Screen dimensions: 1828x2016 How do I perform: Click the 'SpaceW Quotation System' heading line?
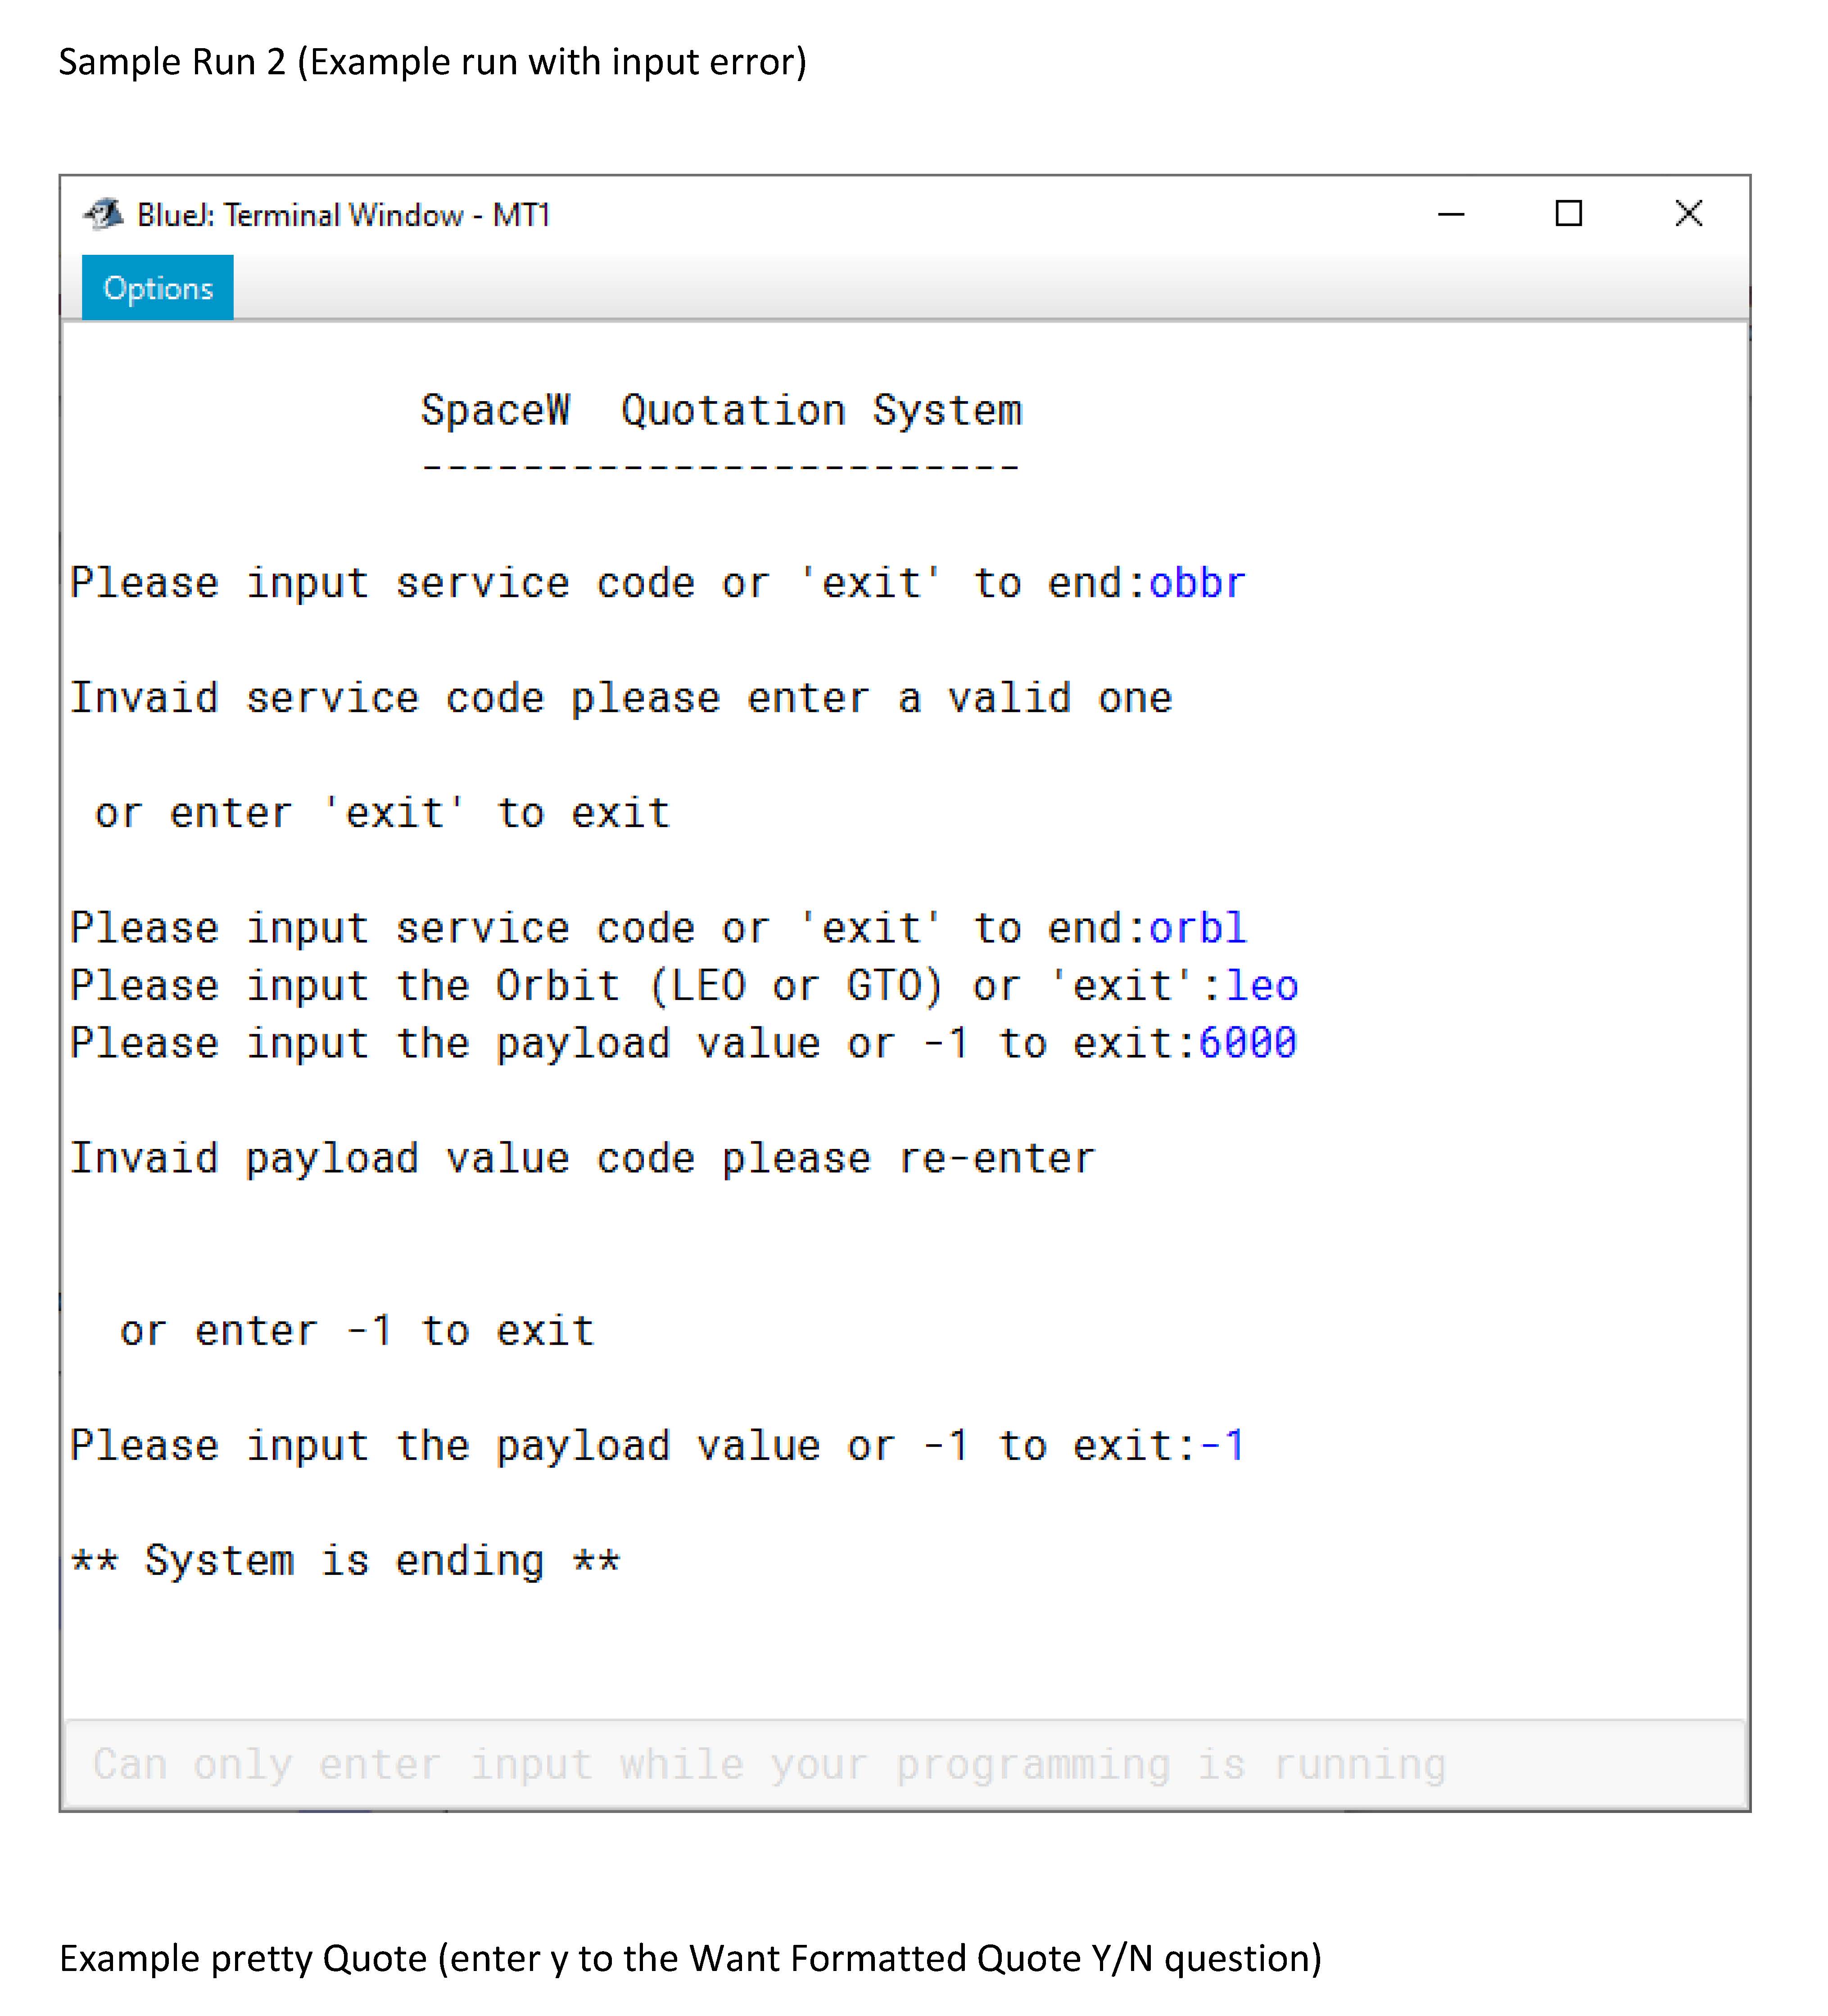(x=721, y=411)
